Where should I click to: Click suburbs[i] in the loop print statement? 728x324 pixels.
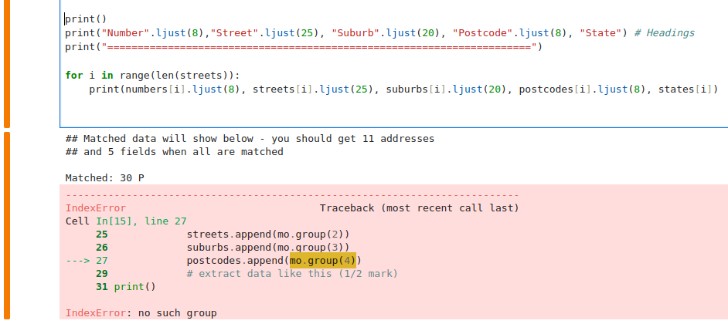417,89
